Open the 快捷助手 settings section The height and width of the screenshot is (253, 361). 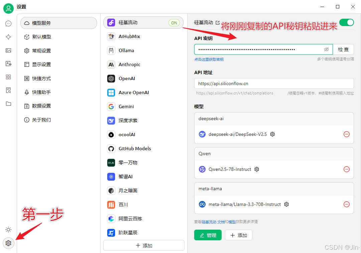click(59, 92)
